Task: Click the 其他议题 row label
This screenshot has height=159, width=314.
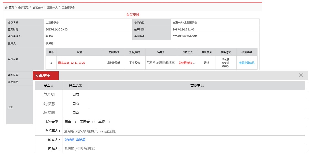Action: 13,75
